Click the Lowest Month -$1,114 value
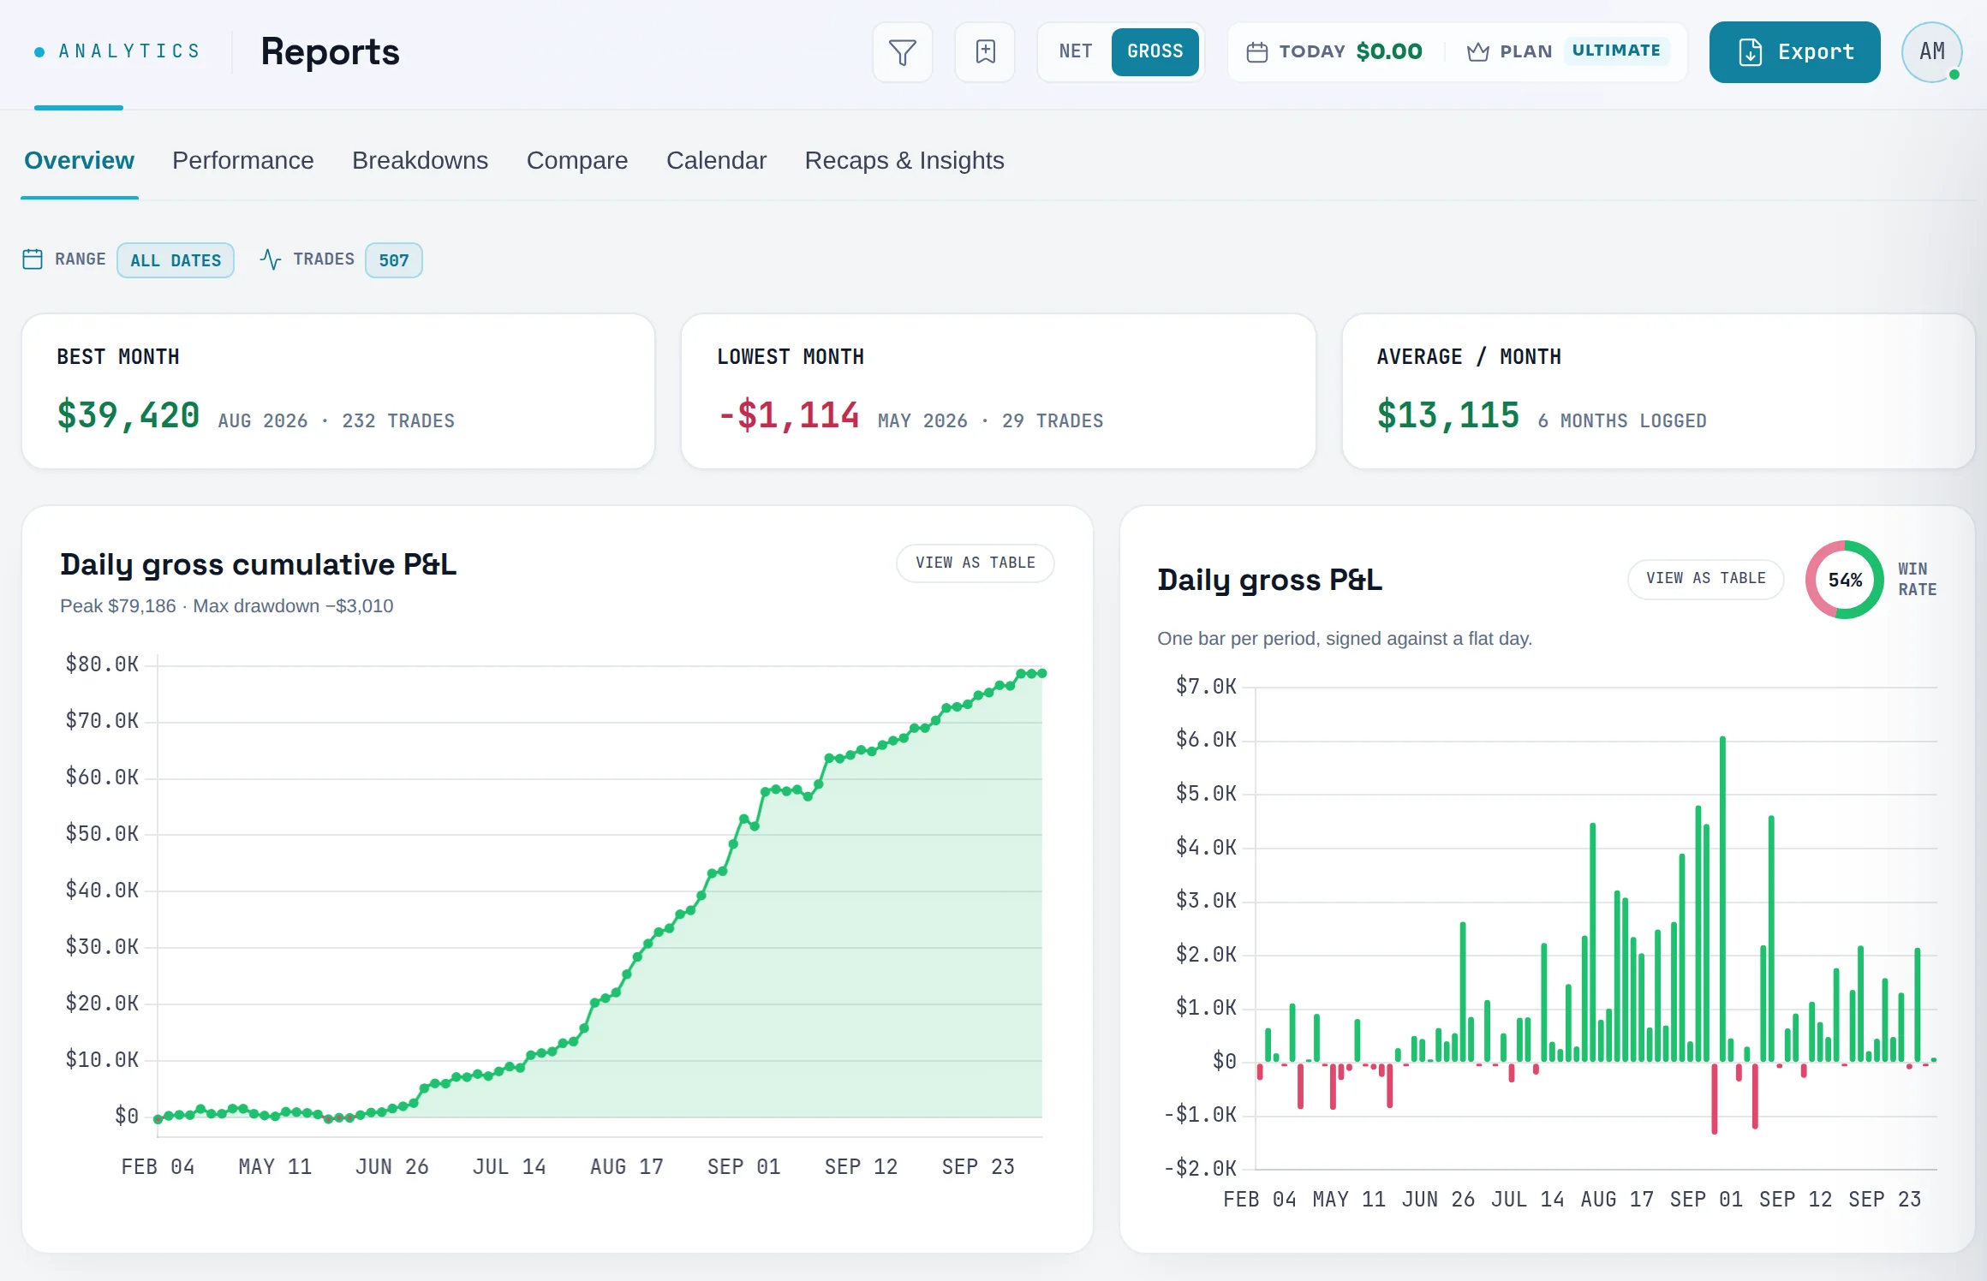 788,416
